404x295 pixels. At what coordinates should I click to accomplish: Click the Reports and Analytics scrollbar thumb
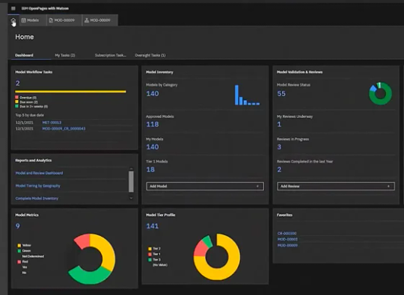click(x=131, y=181)
